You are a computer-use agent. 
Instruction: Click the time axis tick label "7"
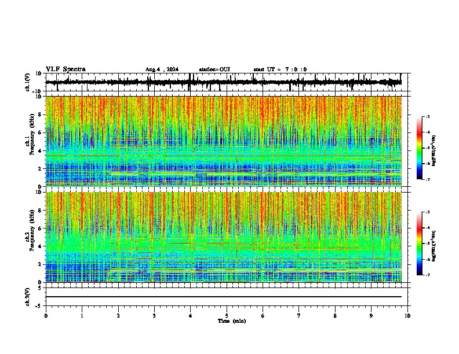(x=299, y=316)
